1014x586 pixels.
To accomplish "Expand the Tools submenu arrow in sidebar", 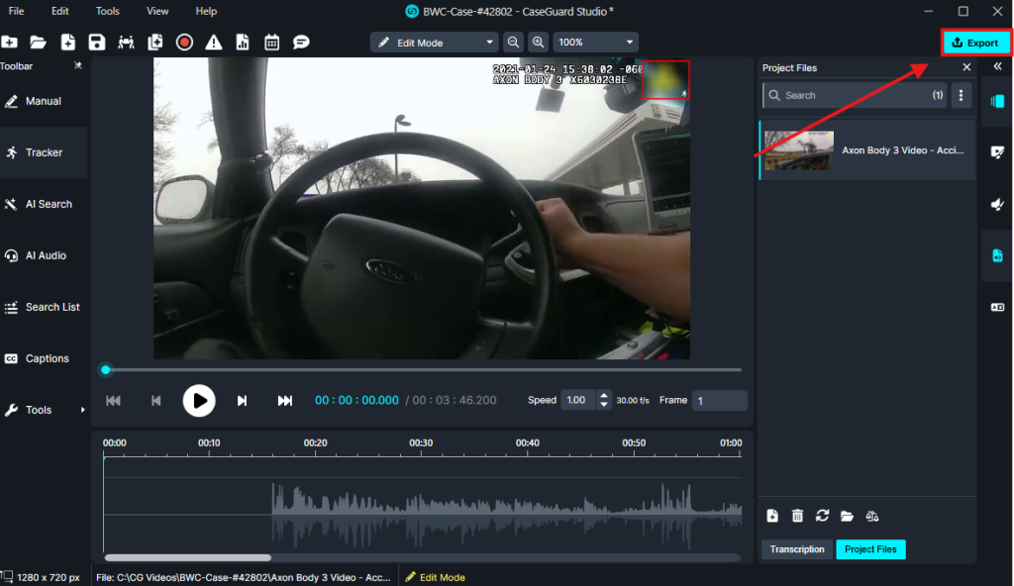I will pos(82,410).
